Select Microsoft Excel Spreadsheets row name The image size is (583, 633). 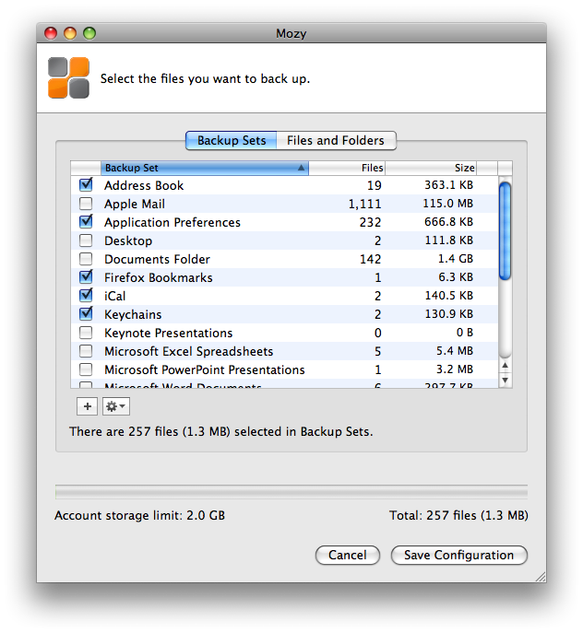[188, 351]
